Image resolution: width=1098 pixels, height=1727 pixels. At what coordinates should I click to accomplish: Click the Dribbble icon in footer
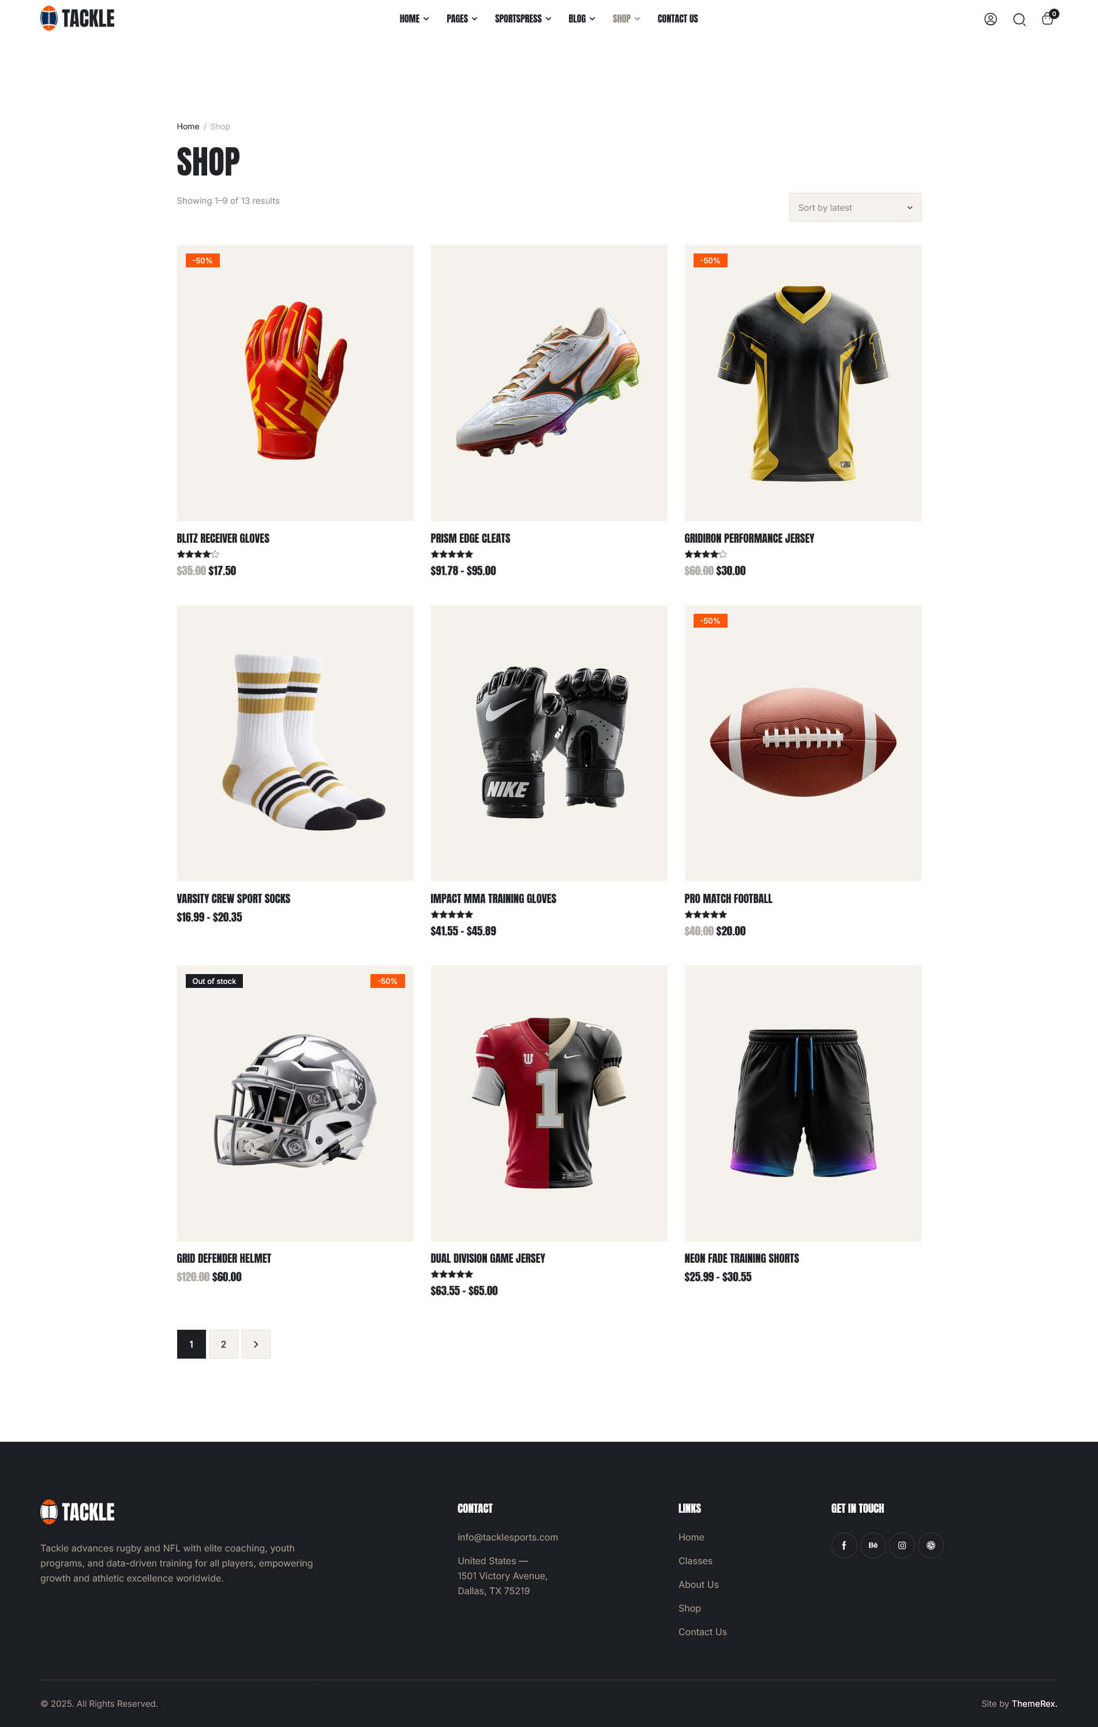(930, 1545)
